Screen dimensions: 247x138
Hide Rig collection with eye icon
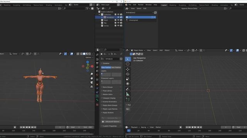[x=118, y=23]
